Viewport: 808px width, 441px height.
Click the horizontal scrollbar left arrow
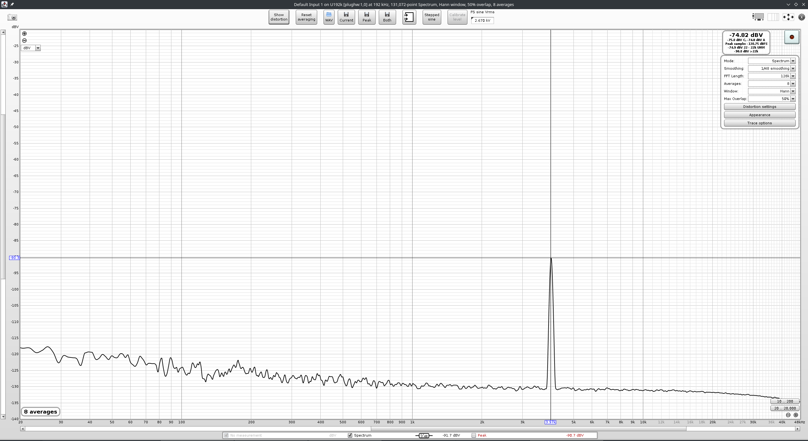[22, 429]
